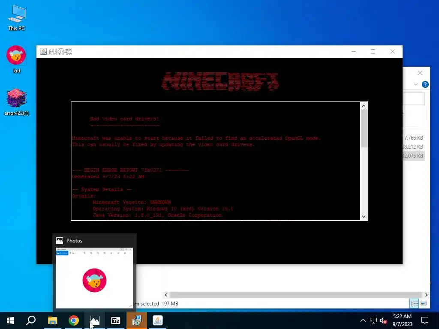Viewport: 439px width, 329px height.
Task: Open the Action Center notifications icon
Action: (x=425, y=320)
